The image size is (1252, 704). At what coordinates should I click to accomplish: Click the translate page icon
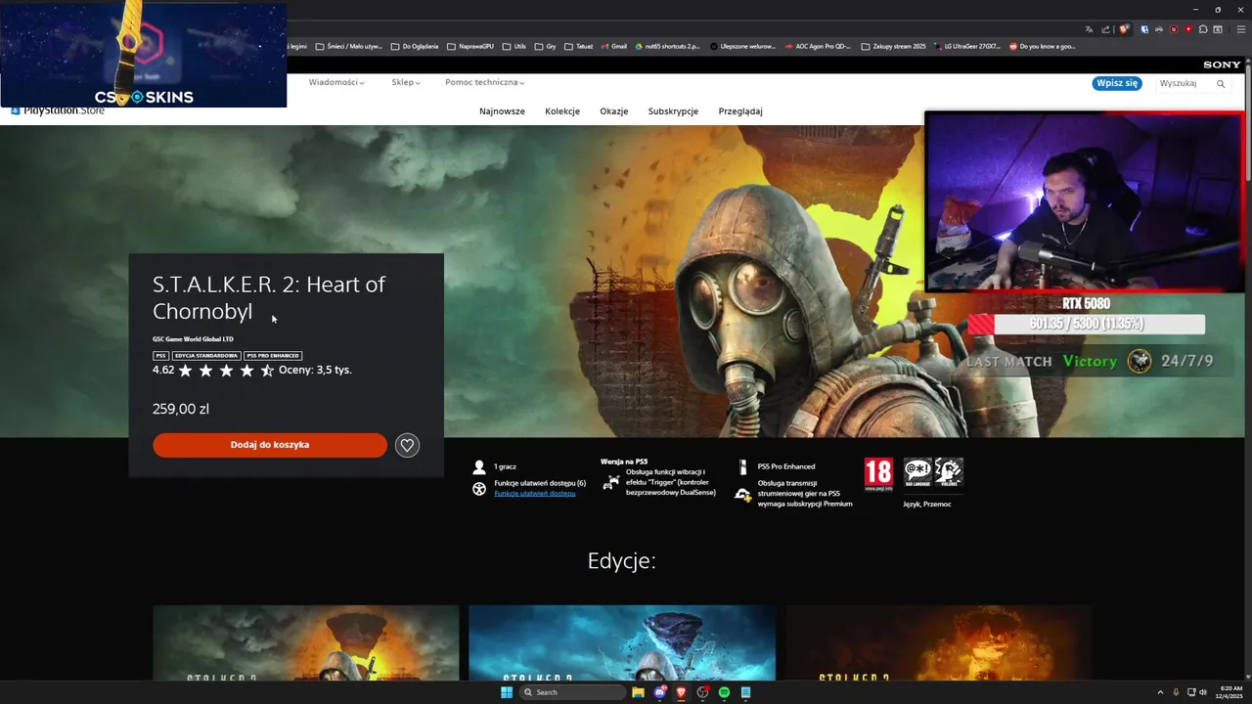[1090, 29]
